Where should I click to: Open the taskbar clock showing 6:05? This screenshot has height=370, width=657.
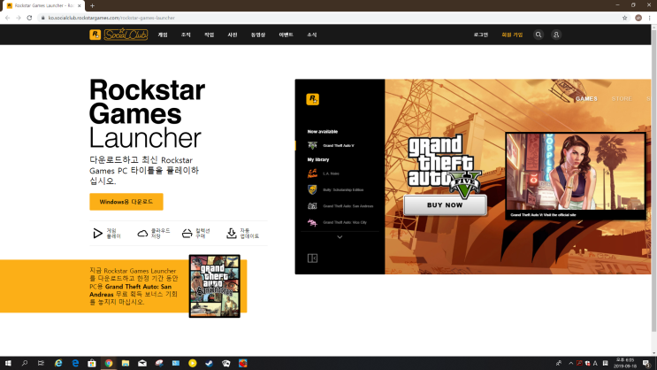click(625, 363)
